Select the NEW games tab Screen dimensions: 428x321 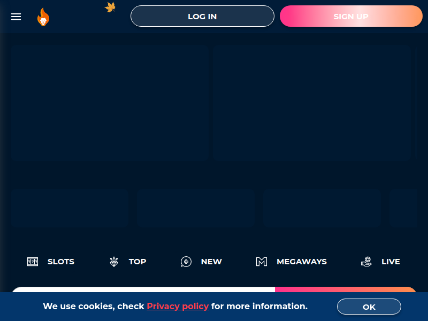point(201,262)
